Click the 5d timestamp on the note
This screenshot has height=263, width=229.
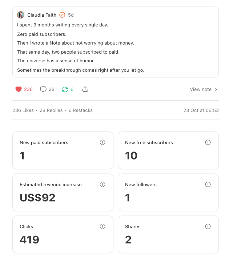pyautogui.click(x=71, y=15)
